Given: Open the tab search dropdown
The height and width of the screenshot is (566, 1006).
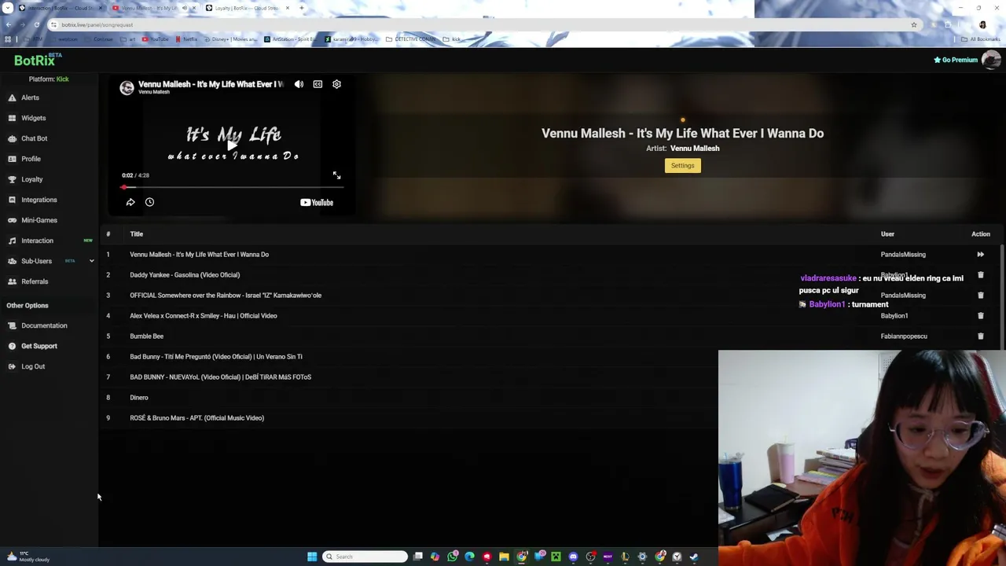Looking at the screenshot, I should pos(7,8).
